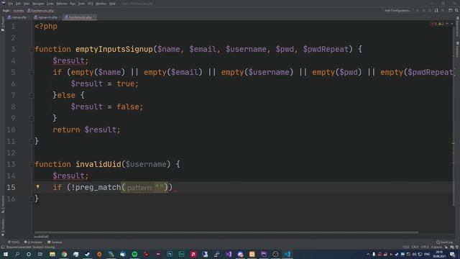Toggle fold end marker on line 11
Image resolution: width=460 pixels, height=259 pixels.
pos(32,141)
